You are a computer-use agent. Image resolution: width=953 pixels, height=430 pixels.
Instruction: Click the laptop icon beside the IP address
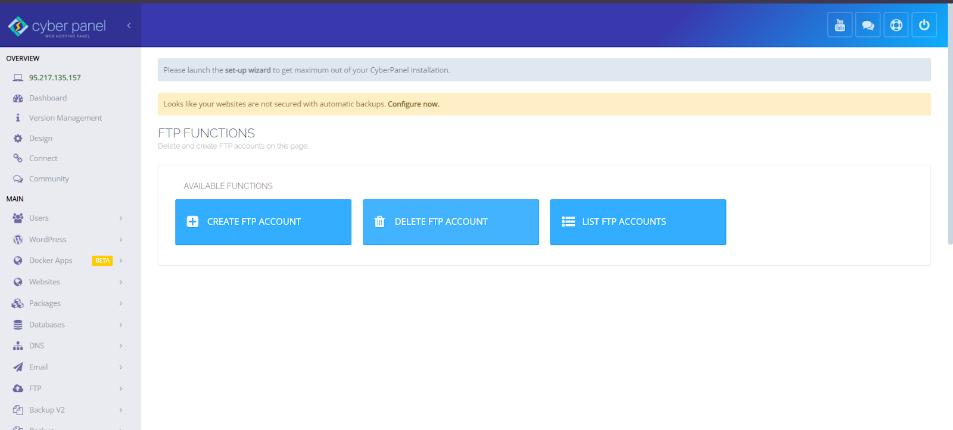[x=18, y=78]
